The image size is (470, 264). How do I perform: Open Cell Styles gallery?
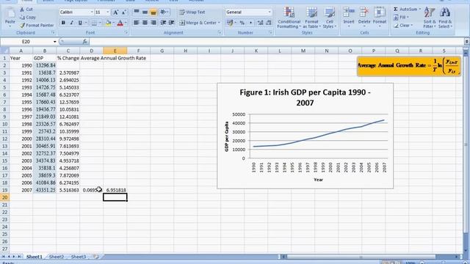330,18
